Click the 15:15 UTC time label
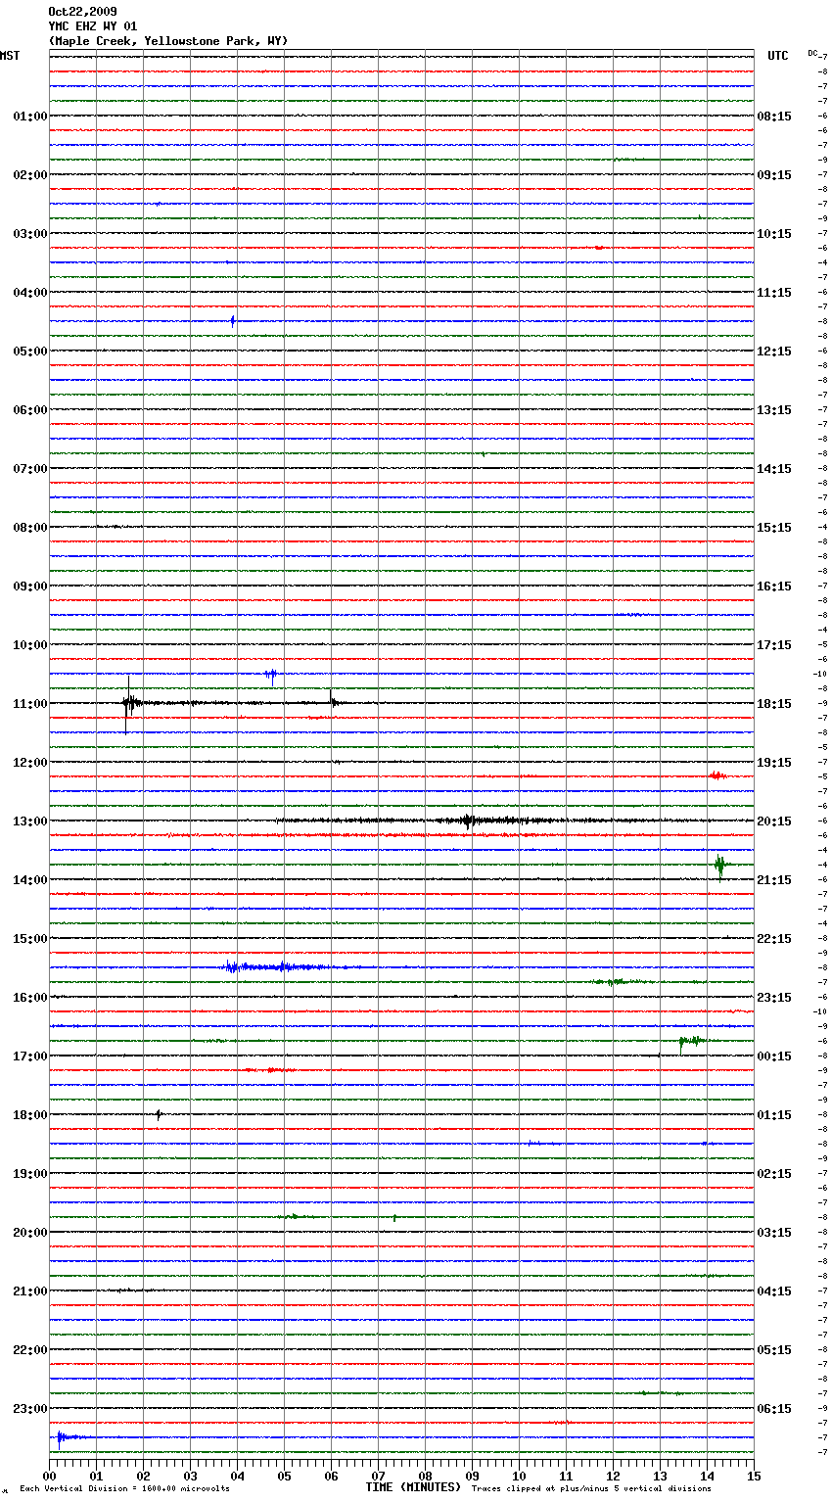 774,528
